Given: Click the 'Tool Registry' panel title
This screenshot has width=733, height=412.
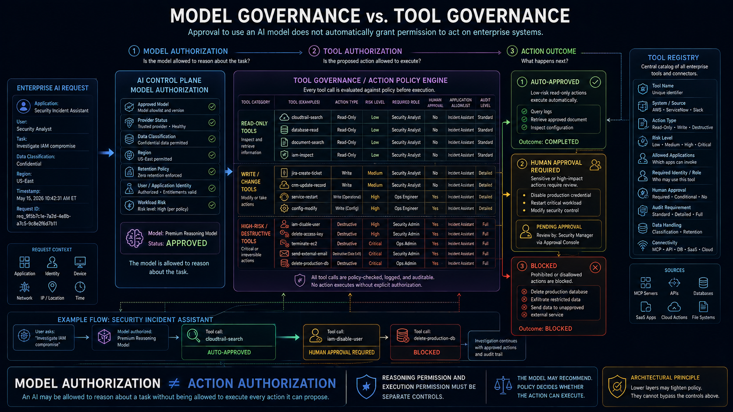Looking at the screenshot, I should click(x=673, y=58).
